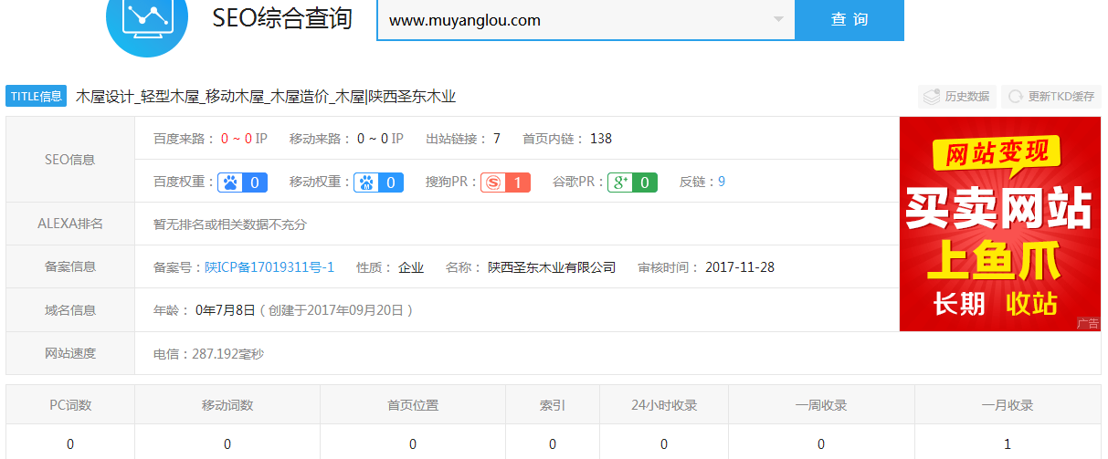Click the PC词数 column header

pyautogui.click(x=70, y=405)
